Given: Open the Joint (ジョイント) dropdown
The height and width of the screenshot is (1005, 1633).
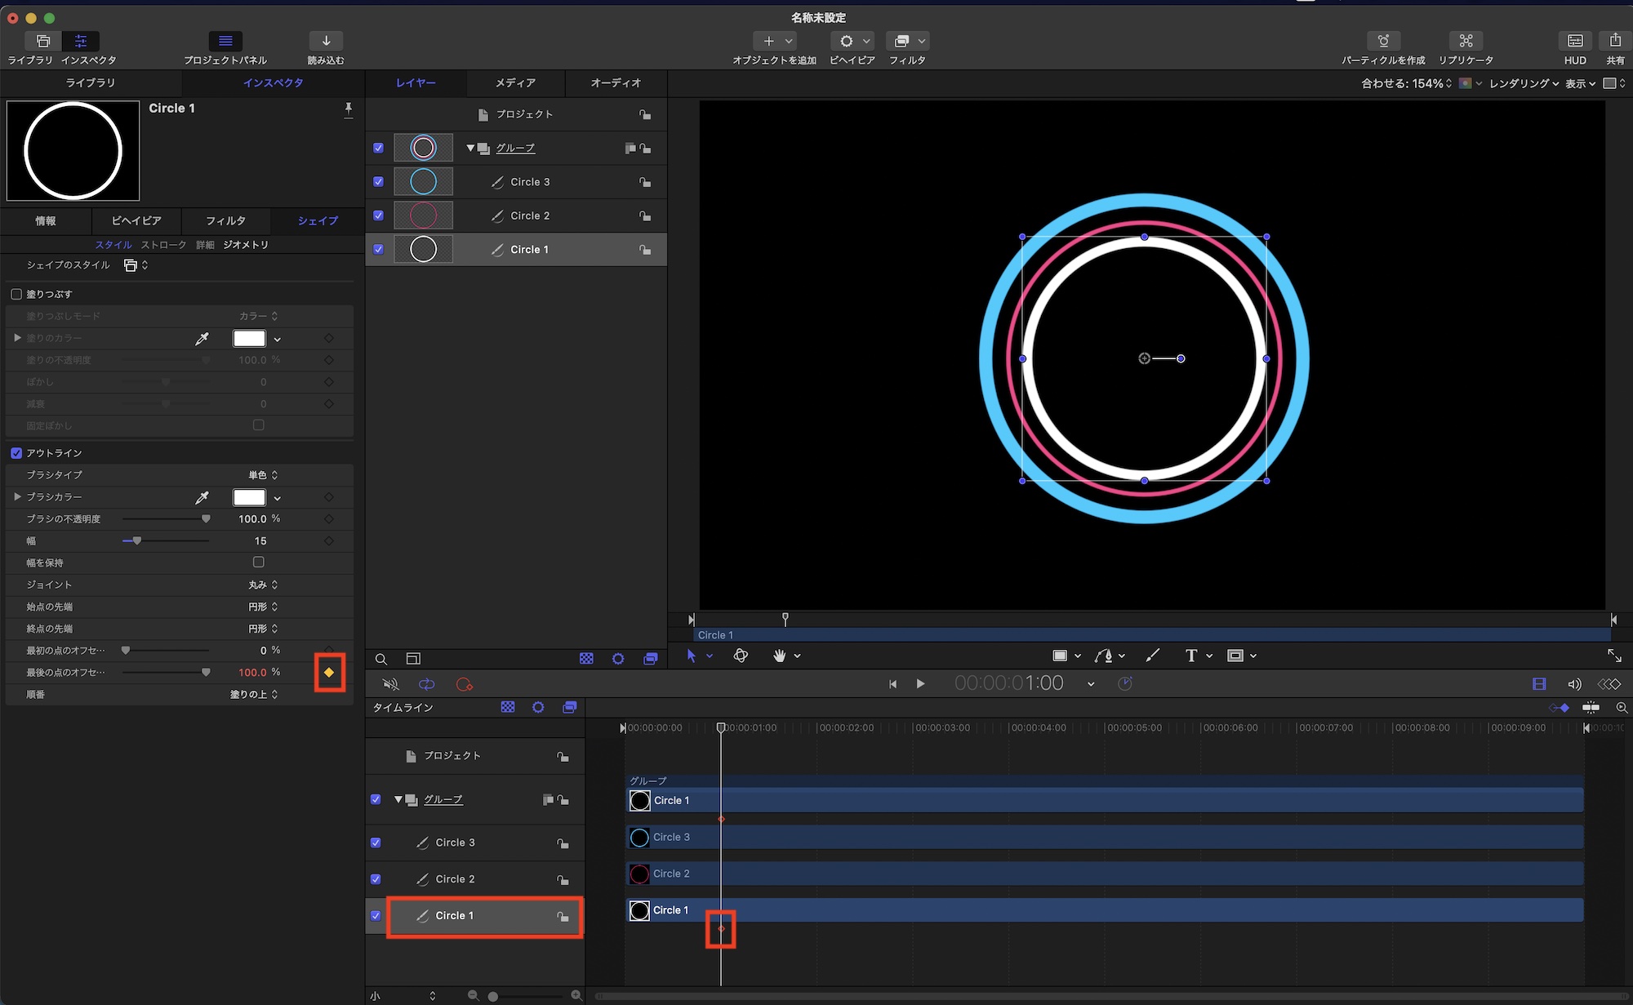Looking at the screenshot, I should (x=263, y=585).
